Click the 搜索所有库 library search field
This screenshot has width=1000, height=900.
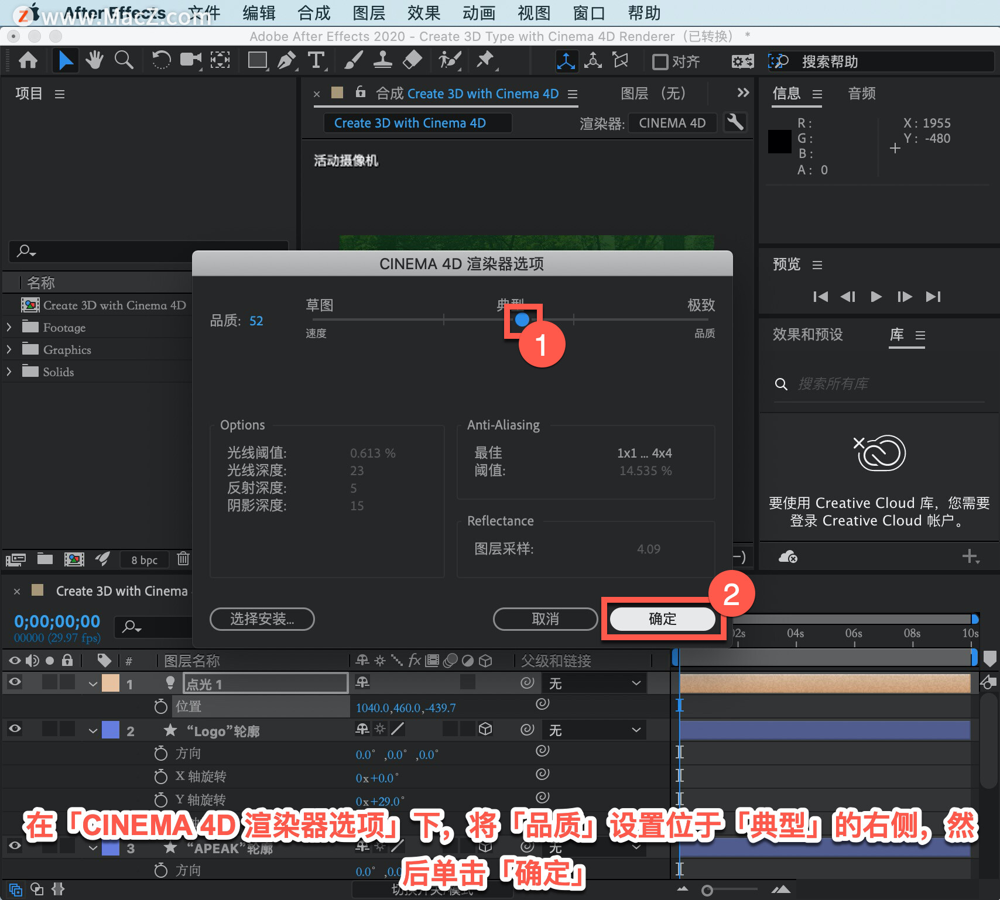point(879,384)
